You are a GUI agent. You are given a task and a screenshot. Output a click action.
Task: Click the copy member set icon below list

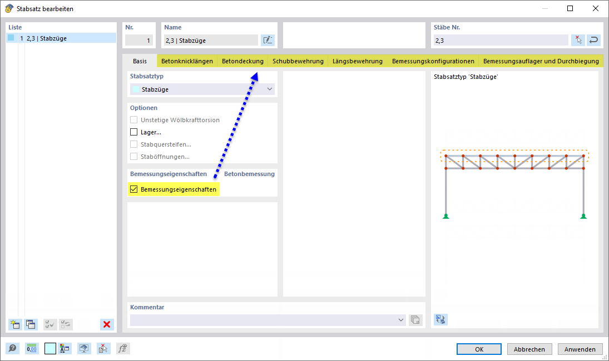click(x=31, y=324)
